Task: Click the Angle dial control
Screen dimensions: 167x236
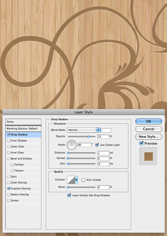Action: 72,145
